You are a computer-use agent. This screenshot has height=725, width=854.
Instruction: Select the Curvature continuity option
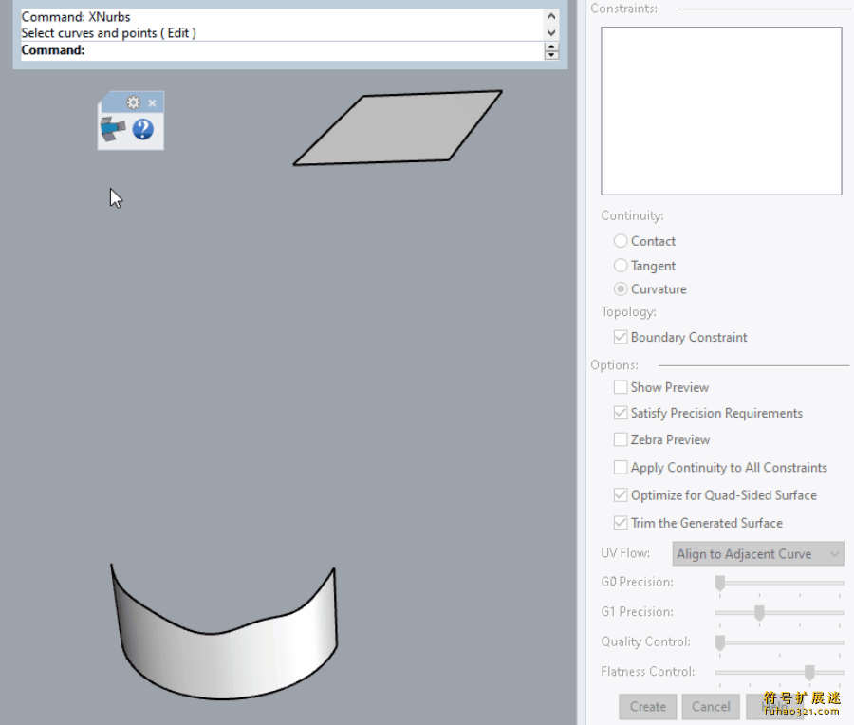pyautogui.click(x=621, y=289)
